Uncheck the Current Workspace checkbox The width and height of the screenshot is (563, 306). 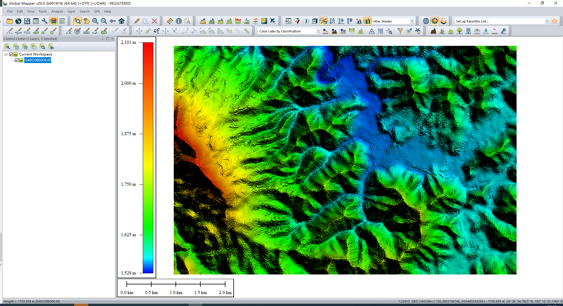[x=11, y=54]
